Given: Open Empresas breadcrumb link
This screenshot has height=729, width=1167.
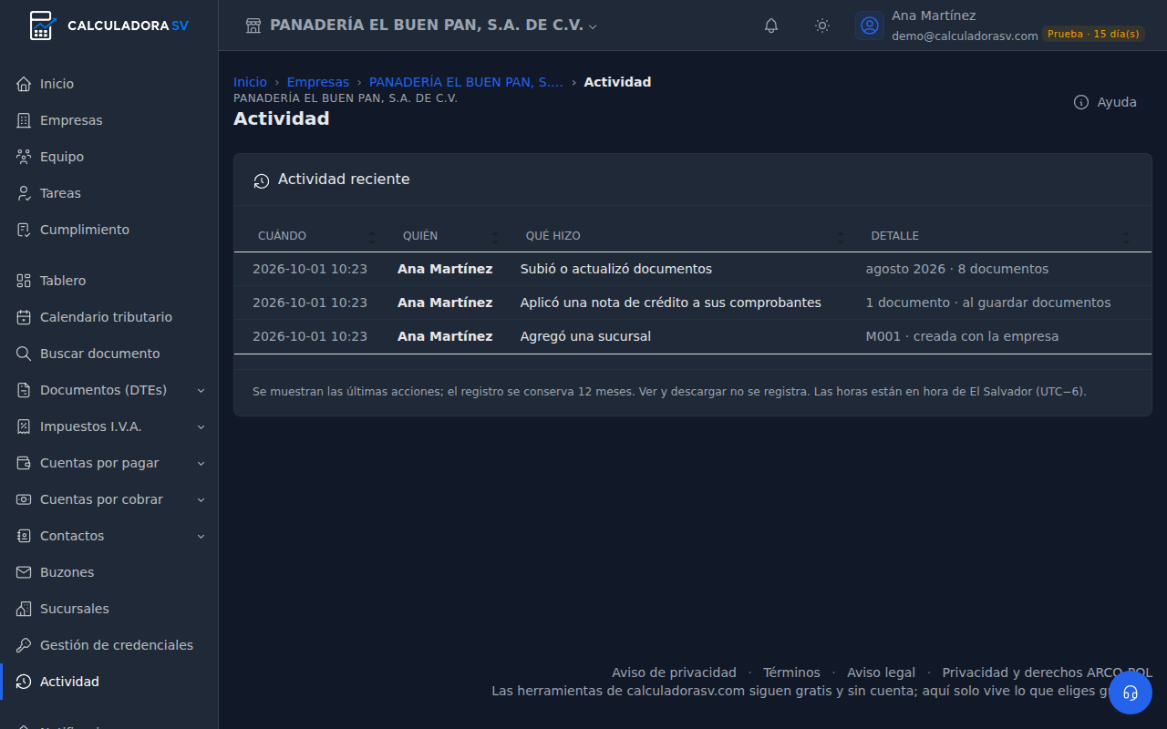Looking at the screenshot, I should click(x=318, y=82).
